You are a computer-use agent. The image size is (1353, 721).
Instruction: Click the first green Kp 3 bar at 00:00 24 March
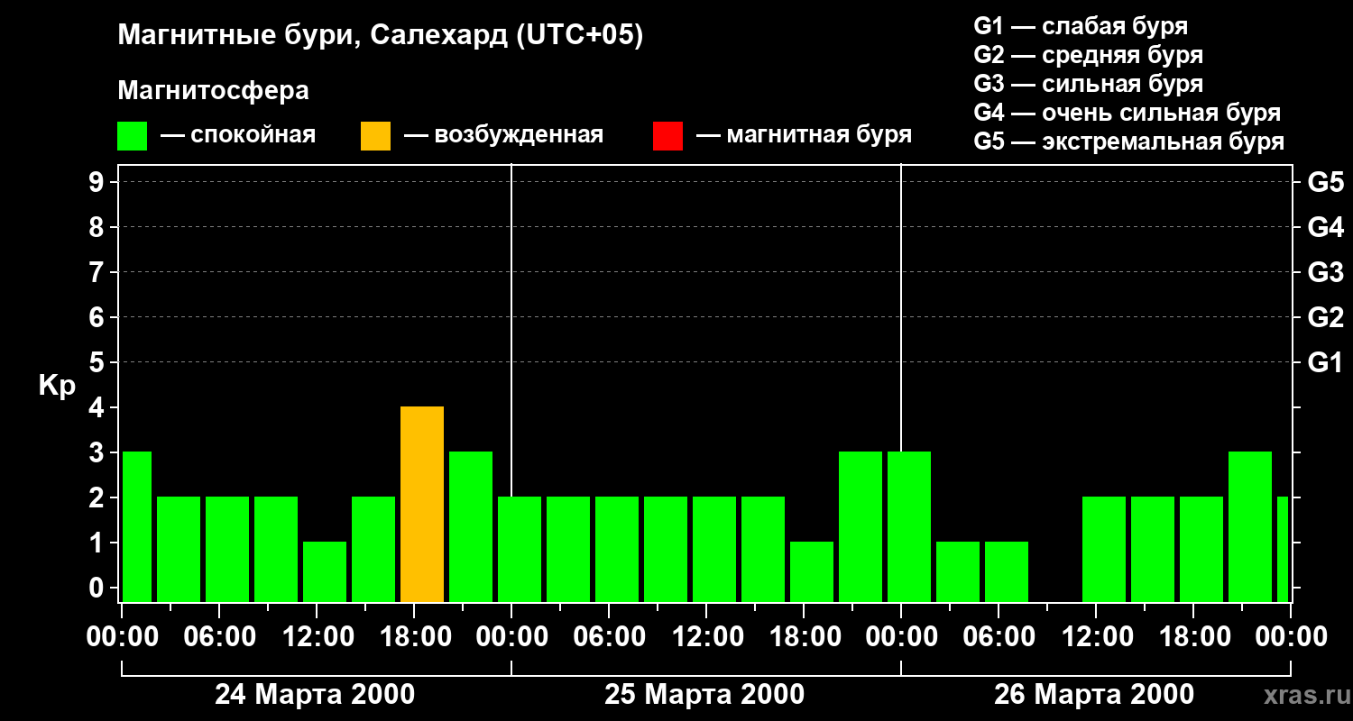[137, 526]
